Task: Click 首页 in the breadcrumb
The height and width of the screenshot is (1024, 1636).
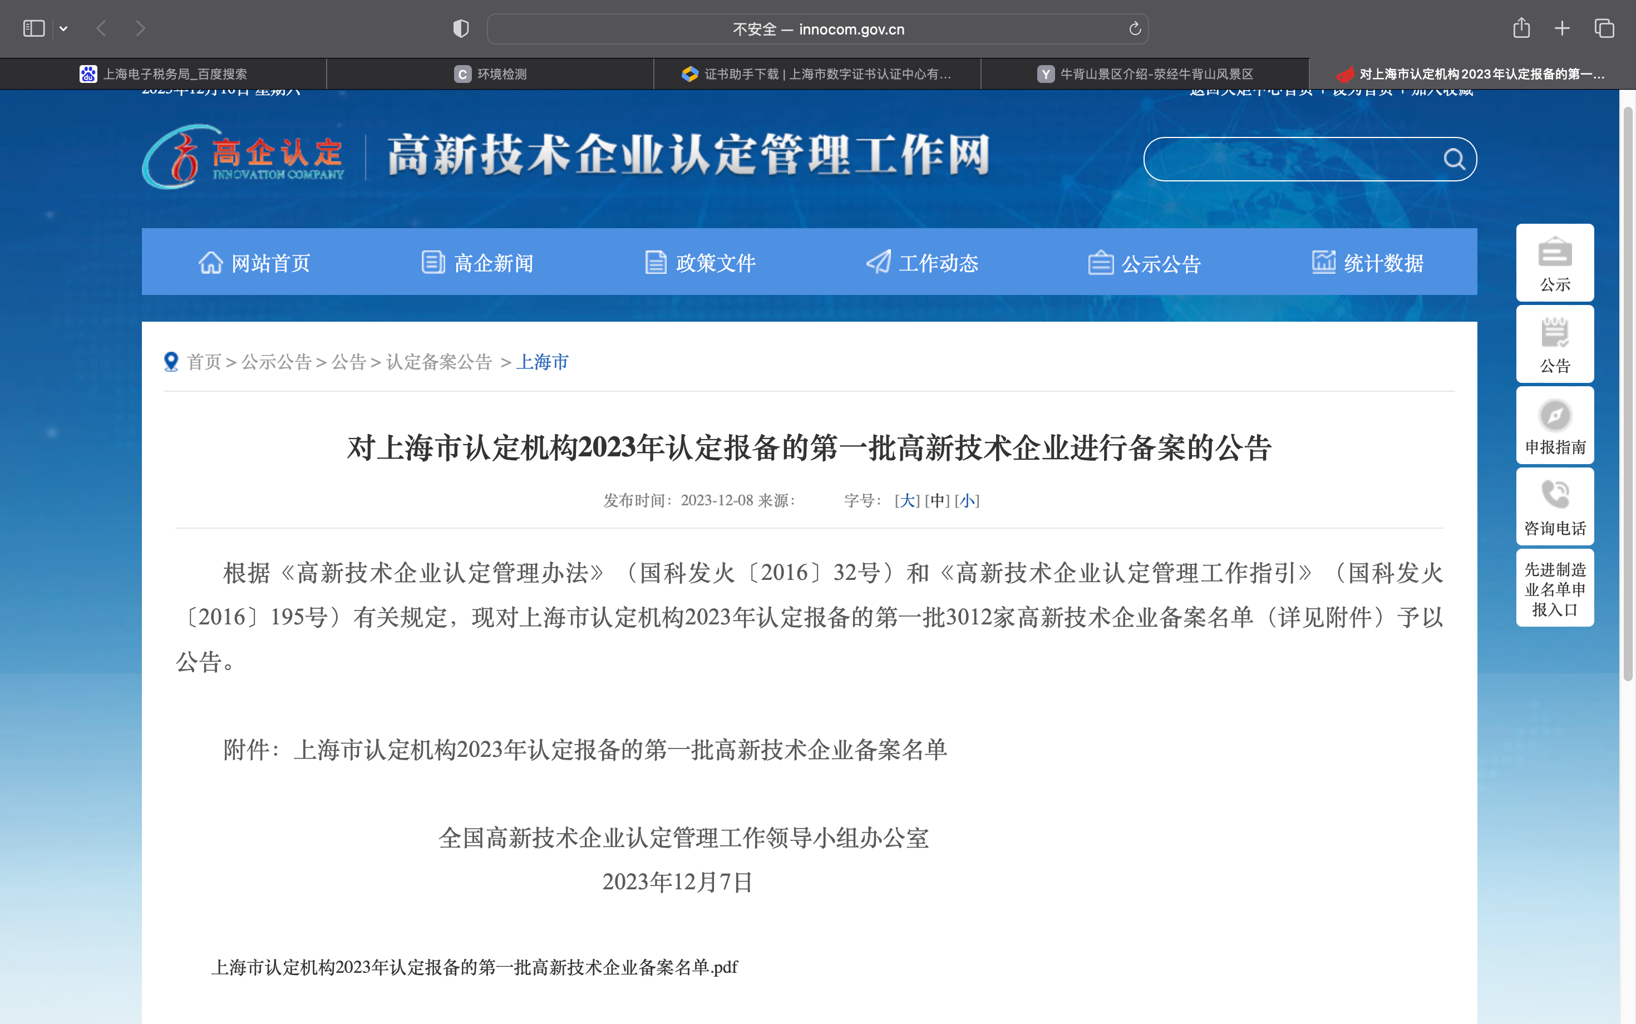Action: pyautogui.click(x=205, y=362)
